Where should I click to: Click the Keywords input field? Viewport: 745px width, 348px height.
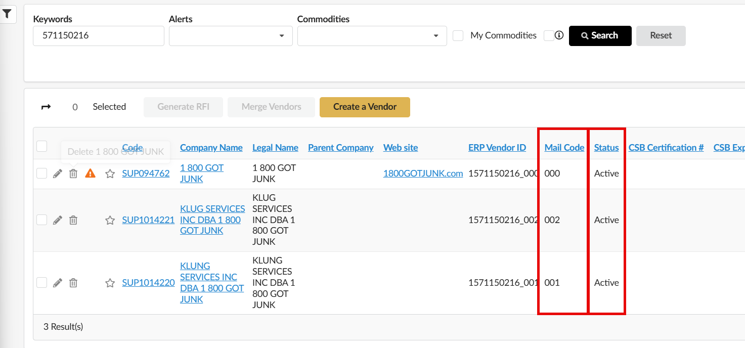tap(99, 36)
